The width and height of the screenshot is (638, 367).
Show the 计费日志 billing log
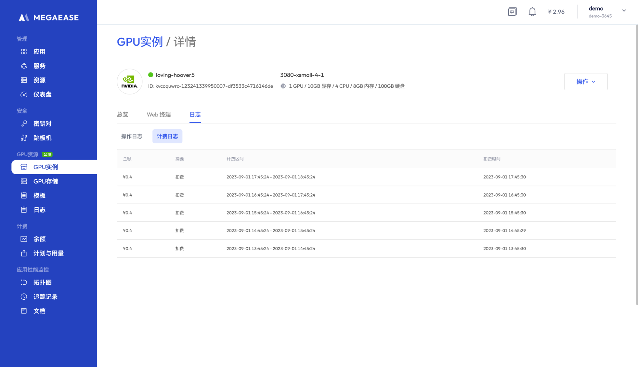click(167, 136)
